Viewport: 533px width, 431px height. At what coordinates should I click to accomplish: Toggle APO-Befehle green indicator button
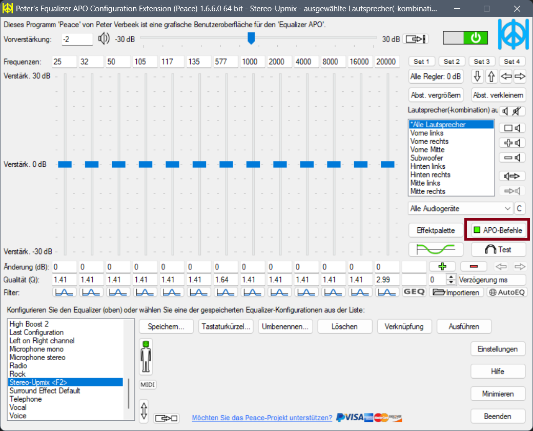coord(498,230)
